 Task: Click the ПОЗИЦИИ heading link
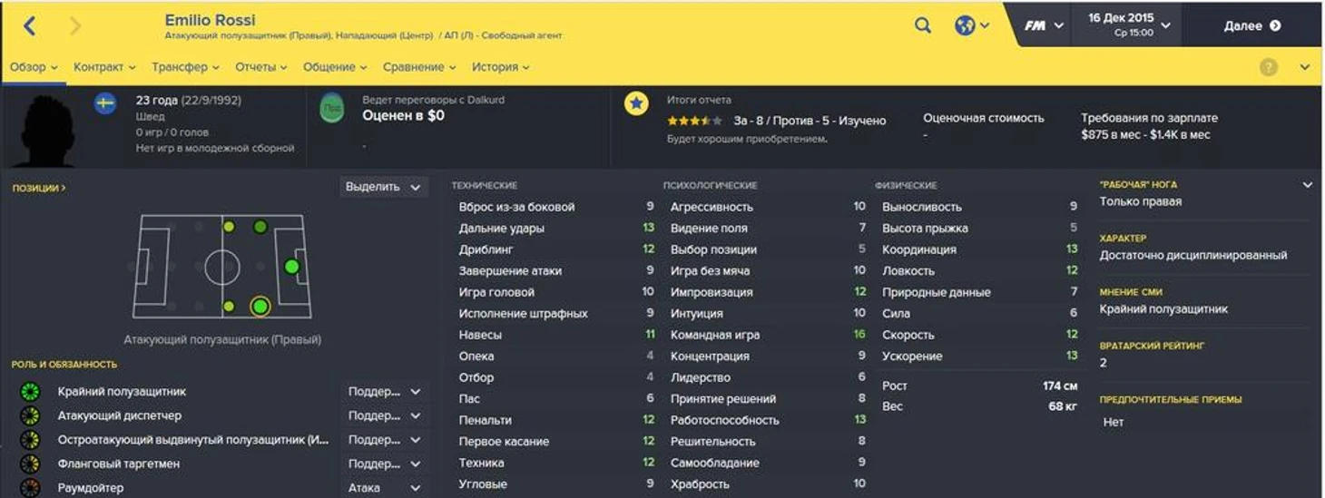click(39, 189)
